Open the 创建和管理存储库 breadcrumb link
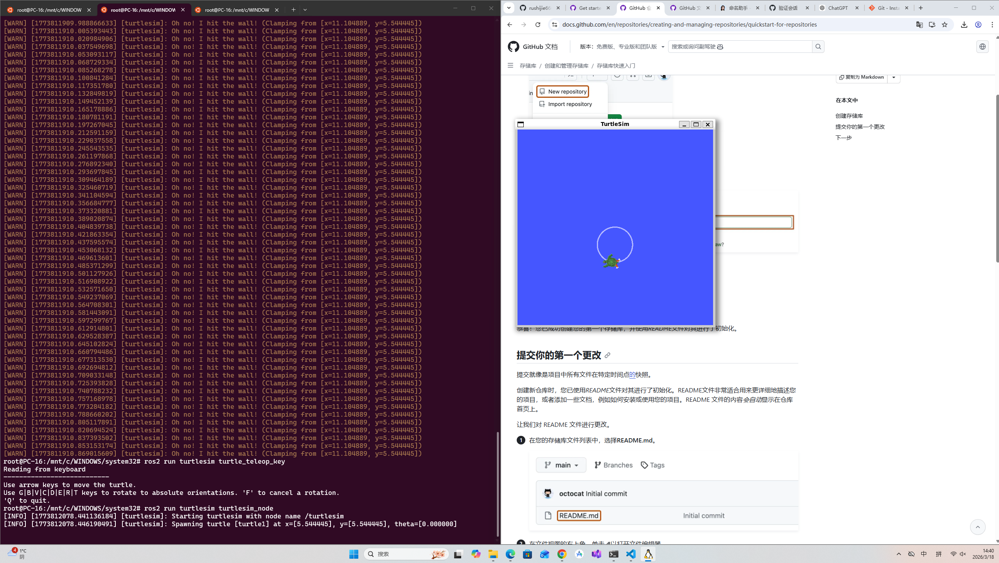The height and width of the screenshot is (563, 999). pos(566,66)
